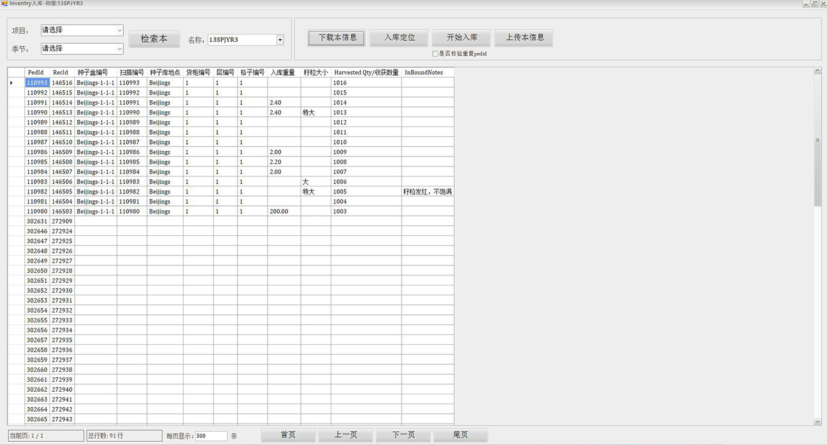Click Harvested Qty cell 1016
This screenshot has height=445, width=827.
[x=367, y=83]
